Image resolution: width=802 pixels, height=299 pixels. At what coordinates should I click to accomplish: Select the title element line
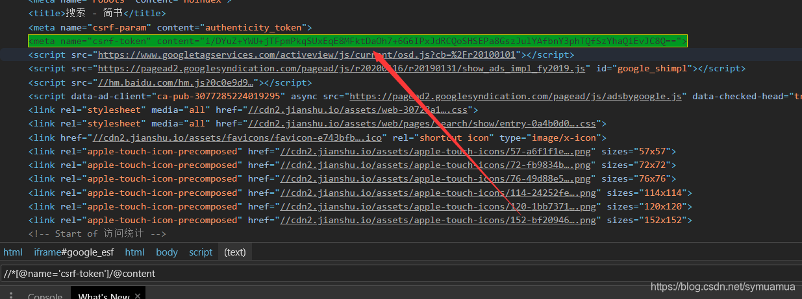(97, 13)
